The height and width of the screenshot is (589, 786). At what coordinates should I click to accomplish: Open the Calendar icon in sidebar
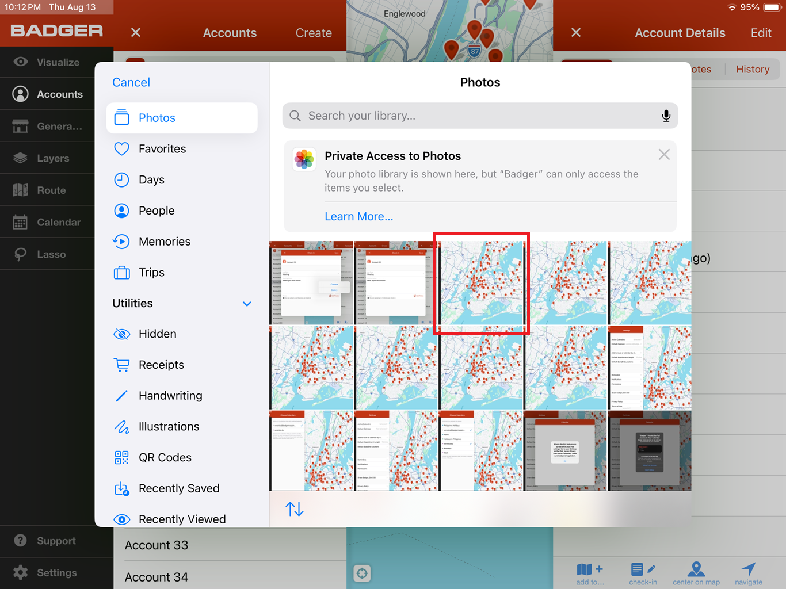coord(21,222)
